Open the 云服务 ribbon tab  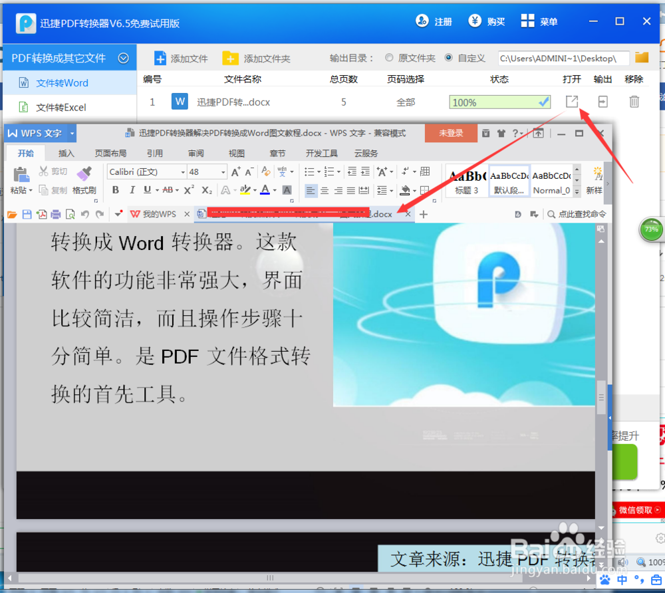click(366, 153)
